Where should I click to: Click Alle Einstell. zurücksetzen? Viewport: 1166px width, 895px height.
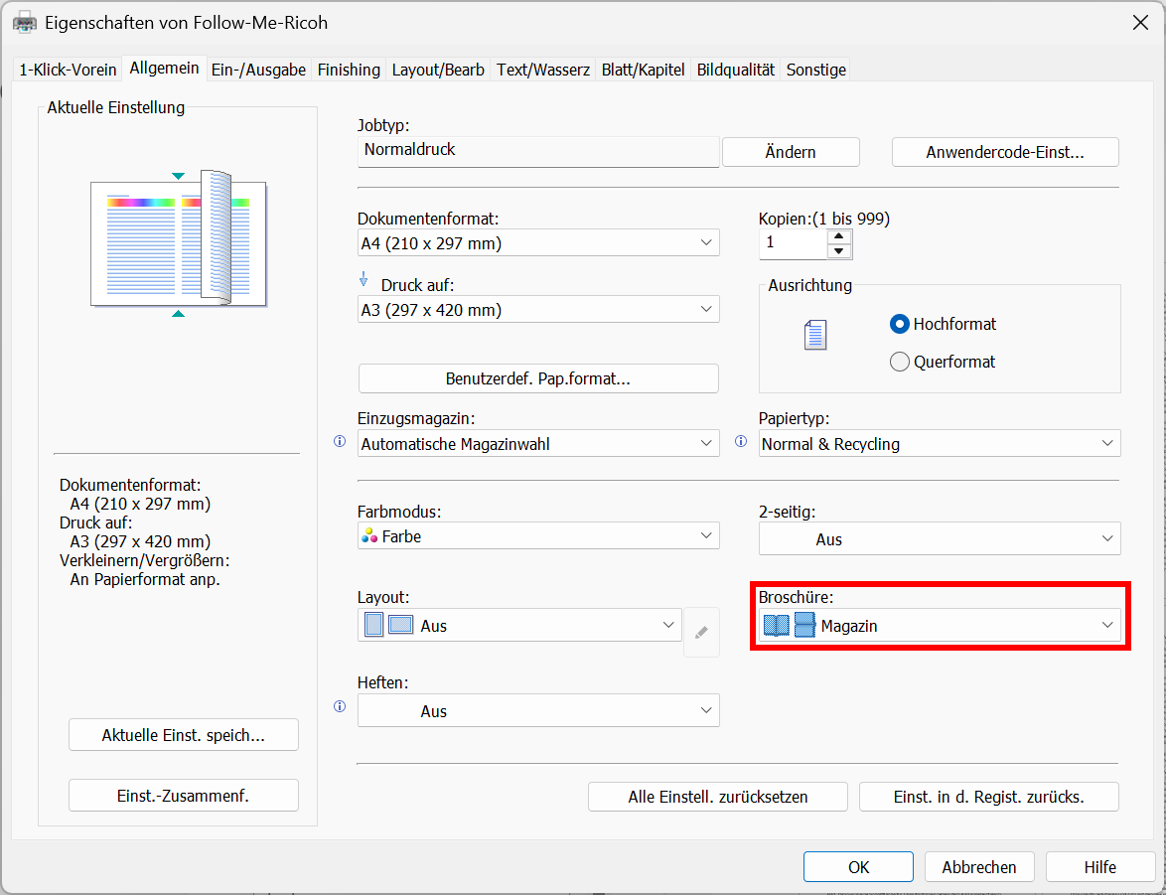[717, 797]
